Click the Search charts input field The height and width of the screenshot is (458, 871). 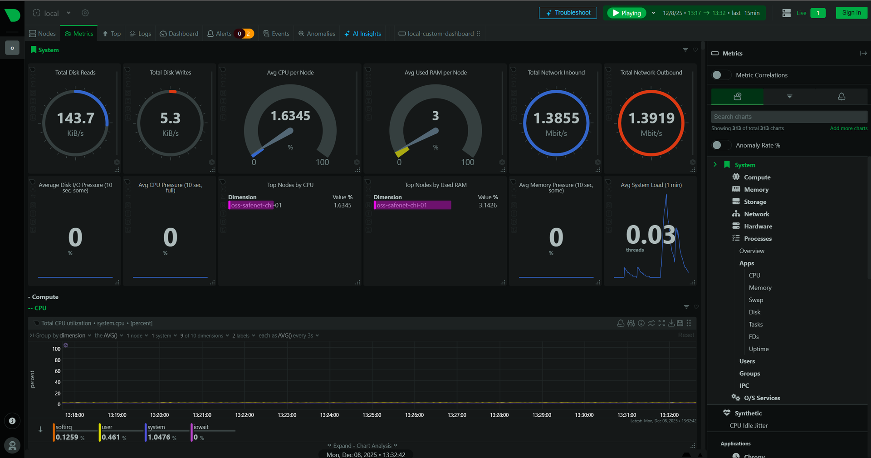click(x=789, y=117)
